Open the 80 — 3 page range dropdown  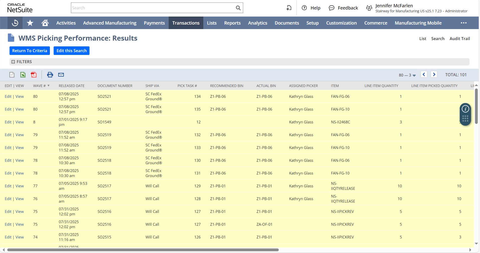point(407,75)
